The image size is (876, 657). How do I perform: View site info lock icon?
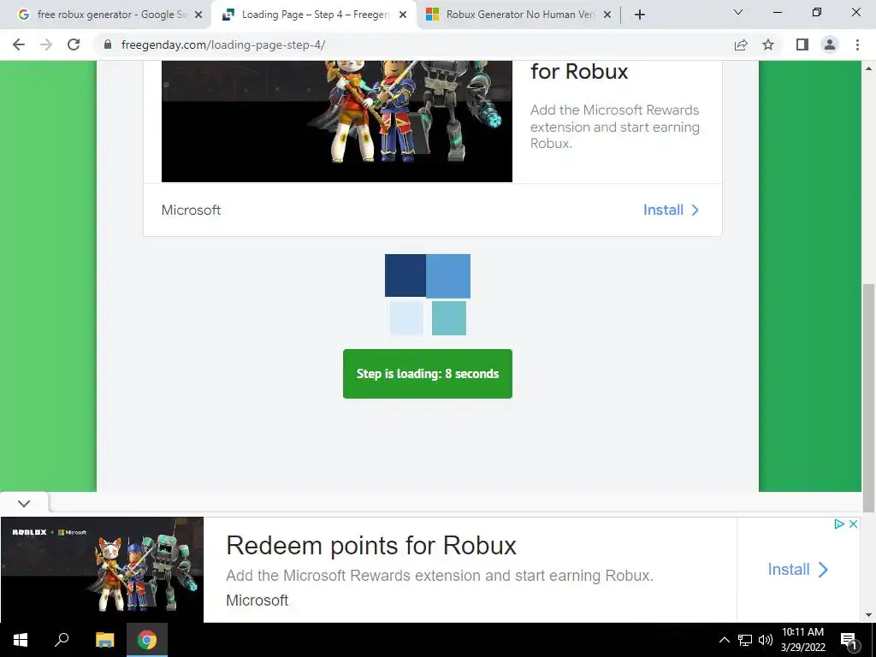pos(108,44)
